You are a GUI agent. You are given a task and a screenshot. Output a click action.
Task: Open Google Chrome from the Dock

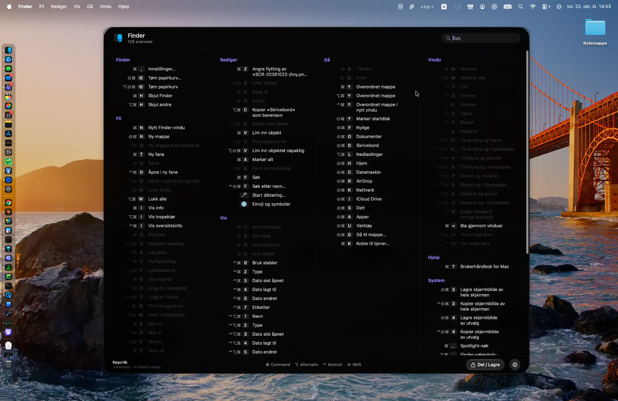(9, 203)
